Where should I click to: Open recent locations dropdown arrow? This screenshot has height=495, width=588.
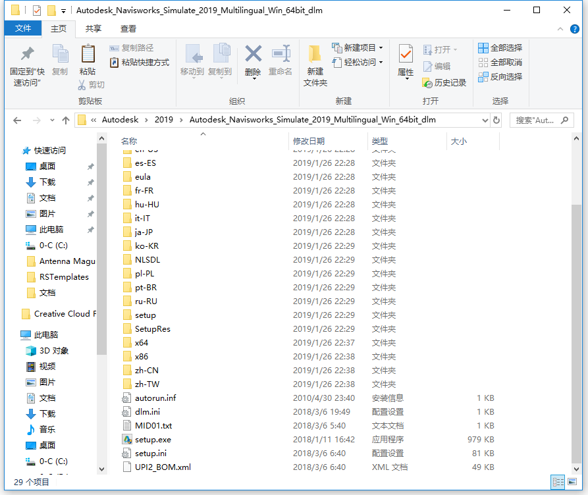point(52,120)
